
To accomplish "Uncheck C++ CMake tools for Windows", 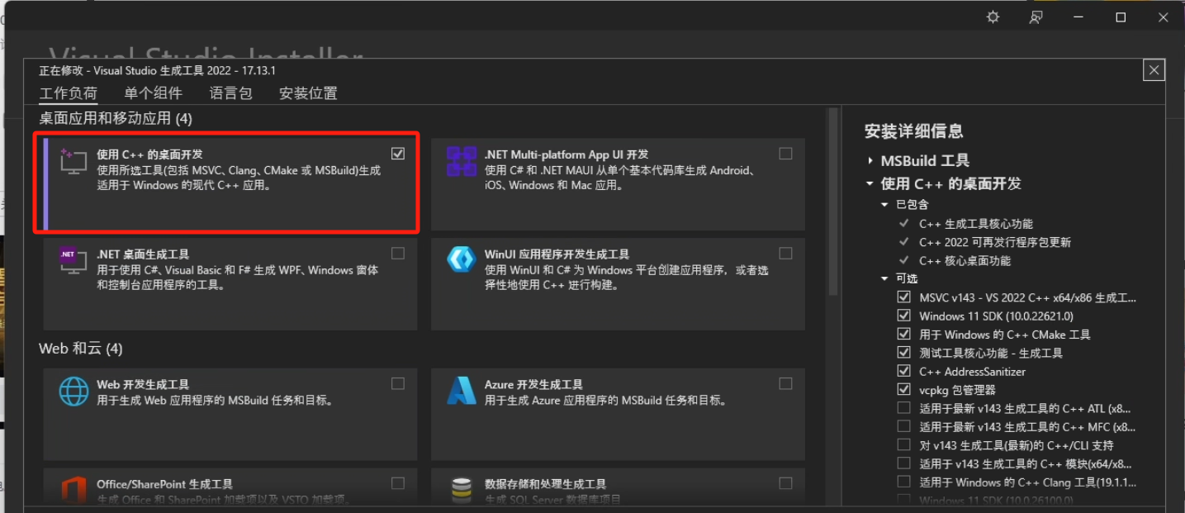I will point(903,334).
